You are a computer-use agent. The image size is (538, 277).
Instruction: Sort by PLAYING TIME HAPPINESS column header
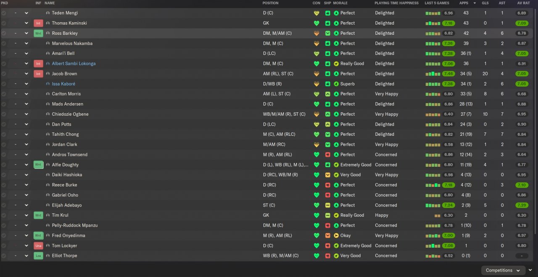[396, 3]
